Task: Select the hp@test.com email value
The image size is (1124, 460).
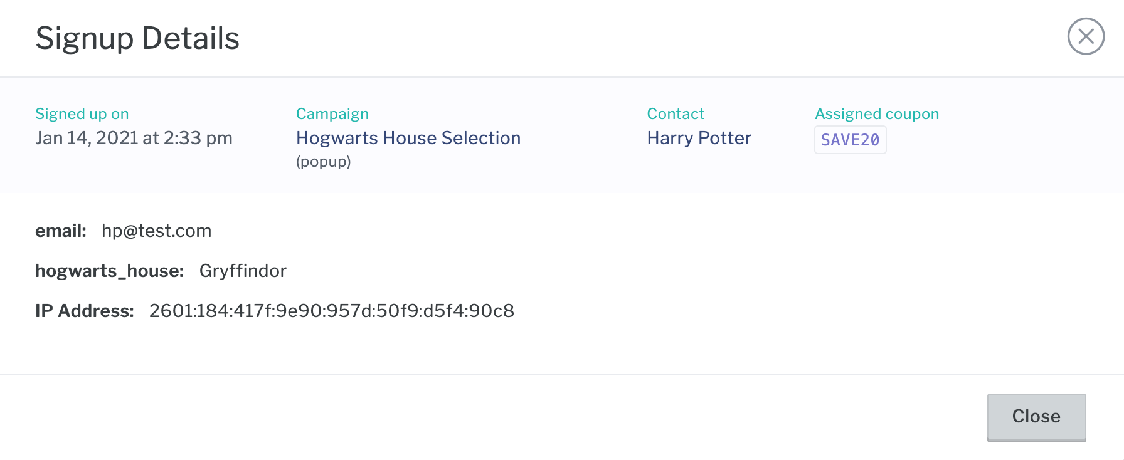Action: pos(156,231)
